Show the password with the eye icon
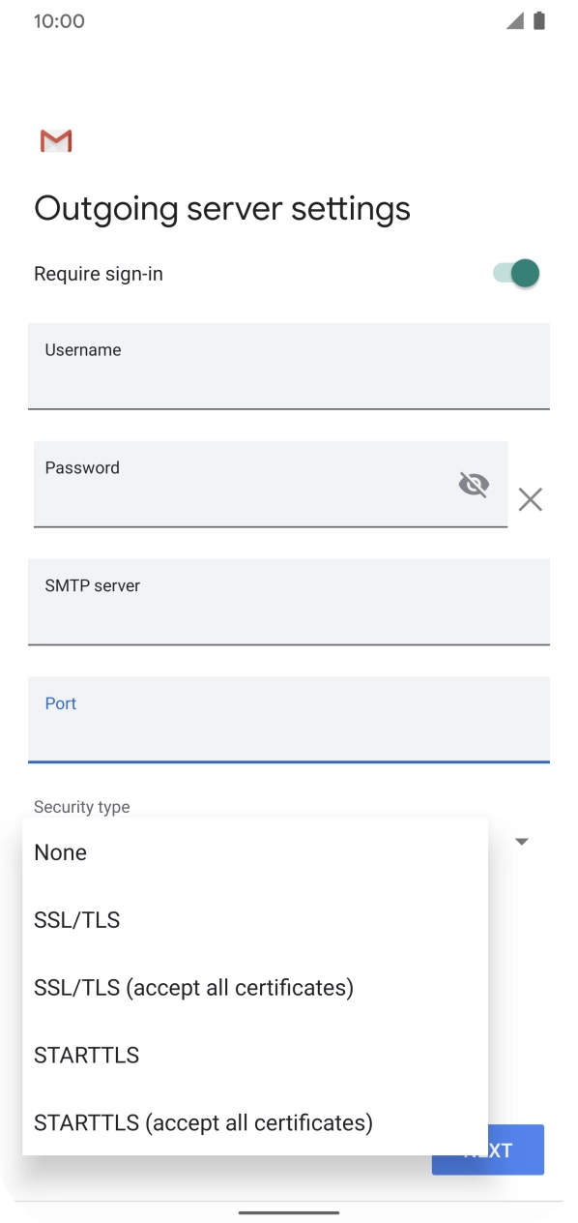Screen dimensions: 578x1223 pos(474,484)
